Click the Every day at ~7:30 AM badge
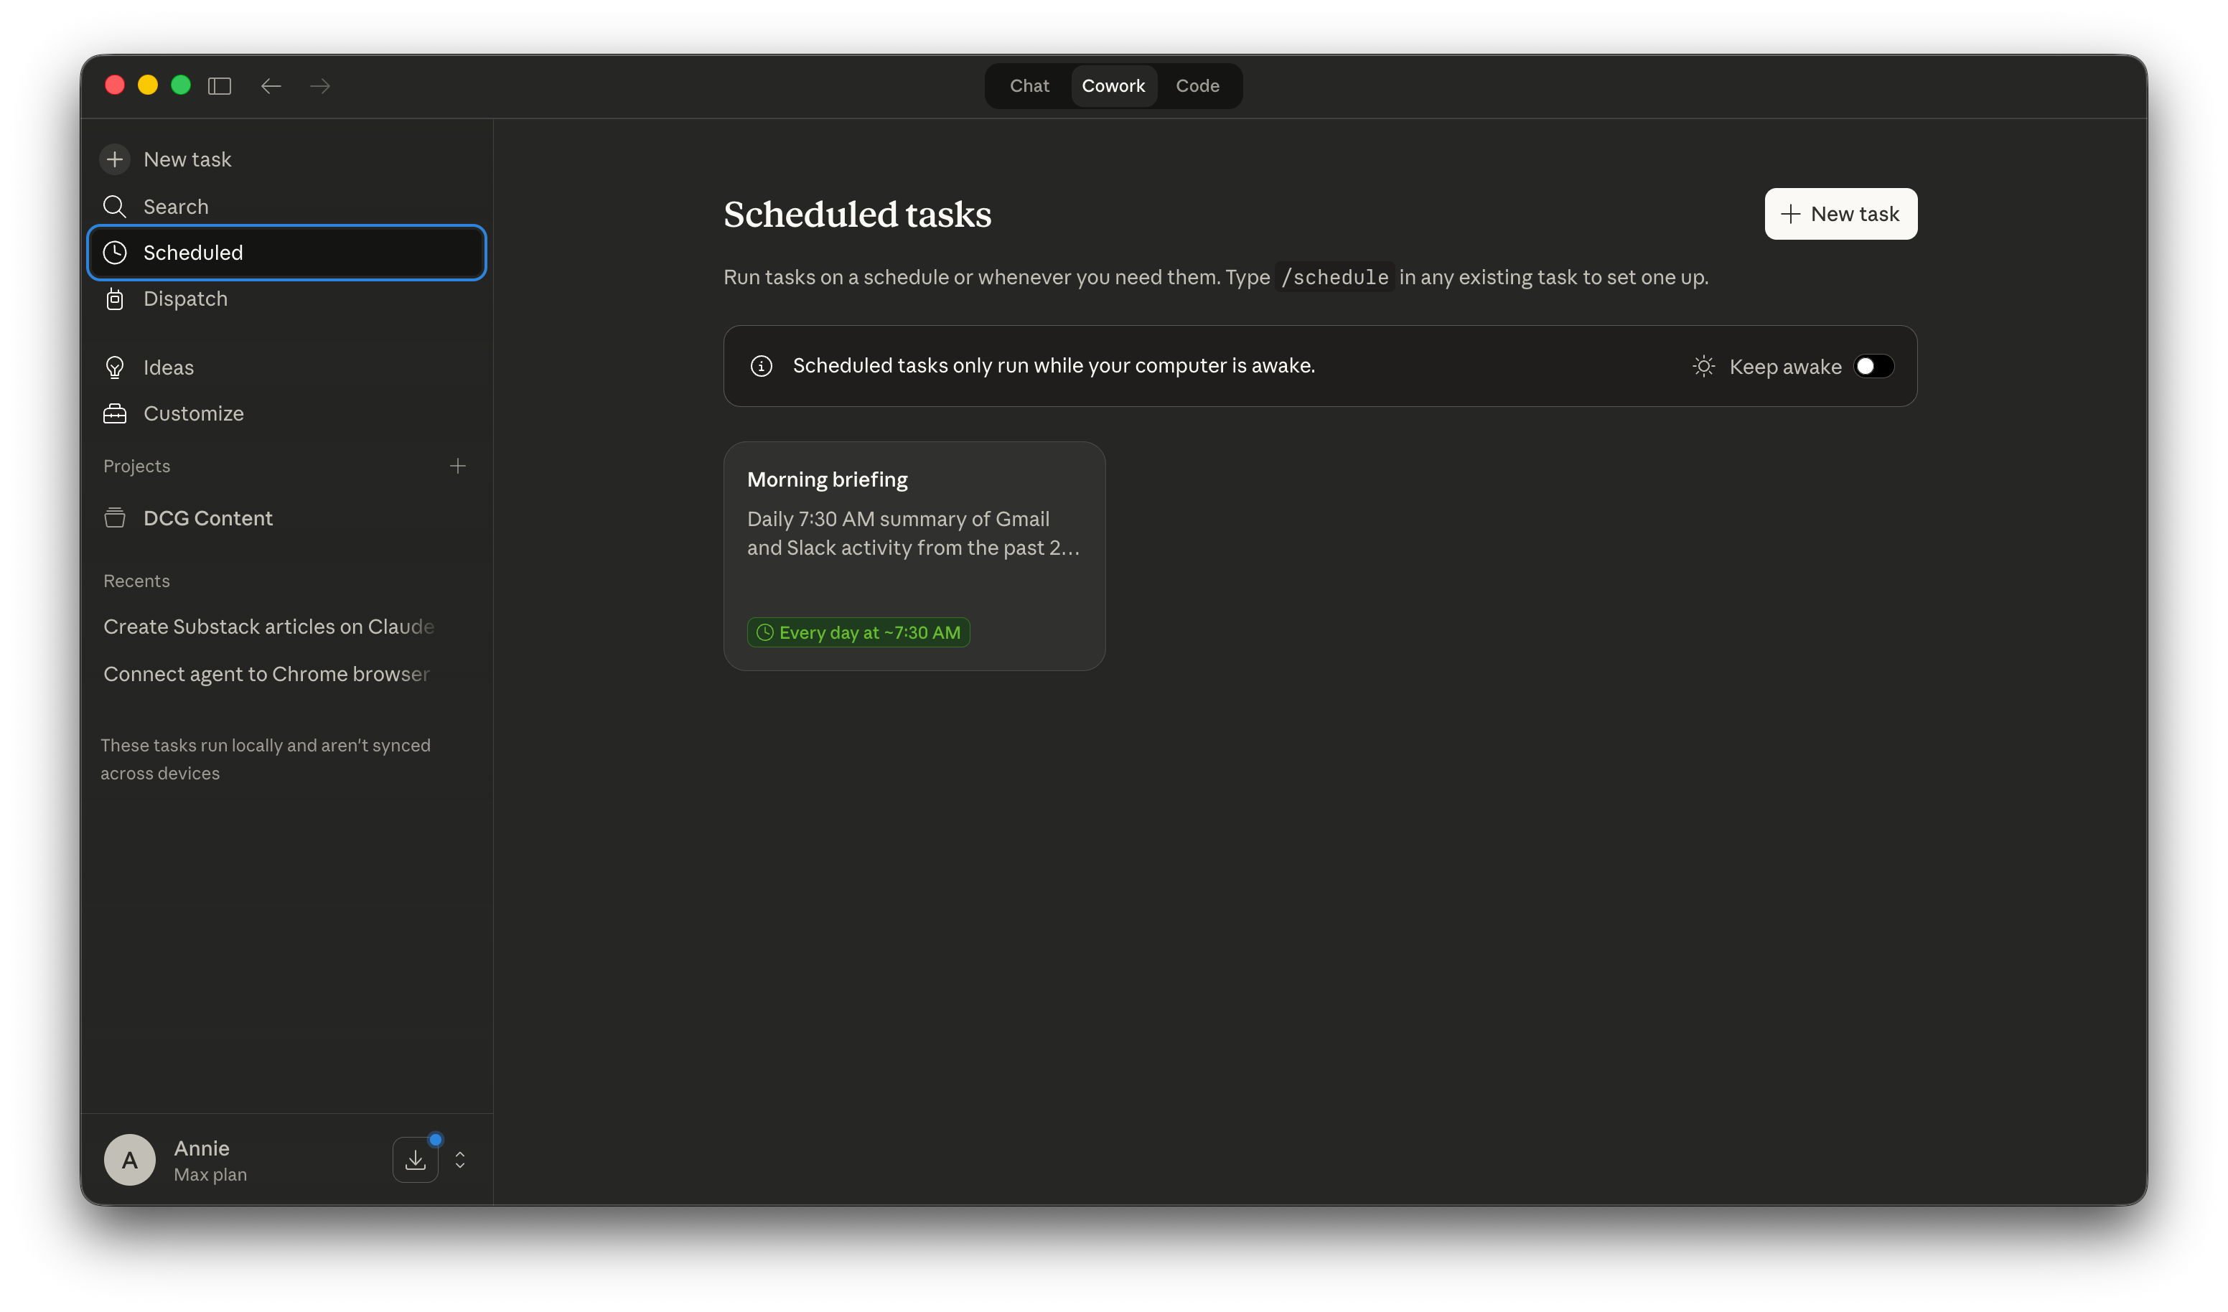The width and height of the screenshot is (2228, 1312). [x=858, y=632]
